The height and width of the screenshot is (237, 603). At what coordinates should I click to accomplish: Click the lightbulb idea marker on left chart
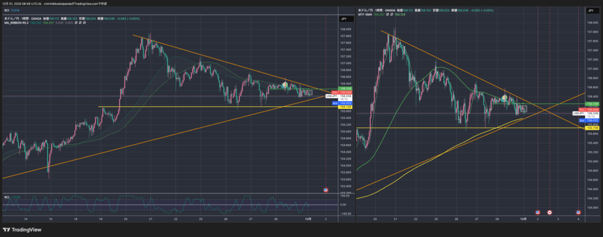pos(285,85)
